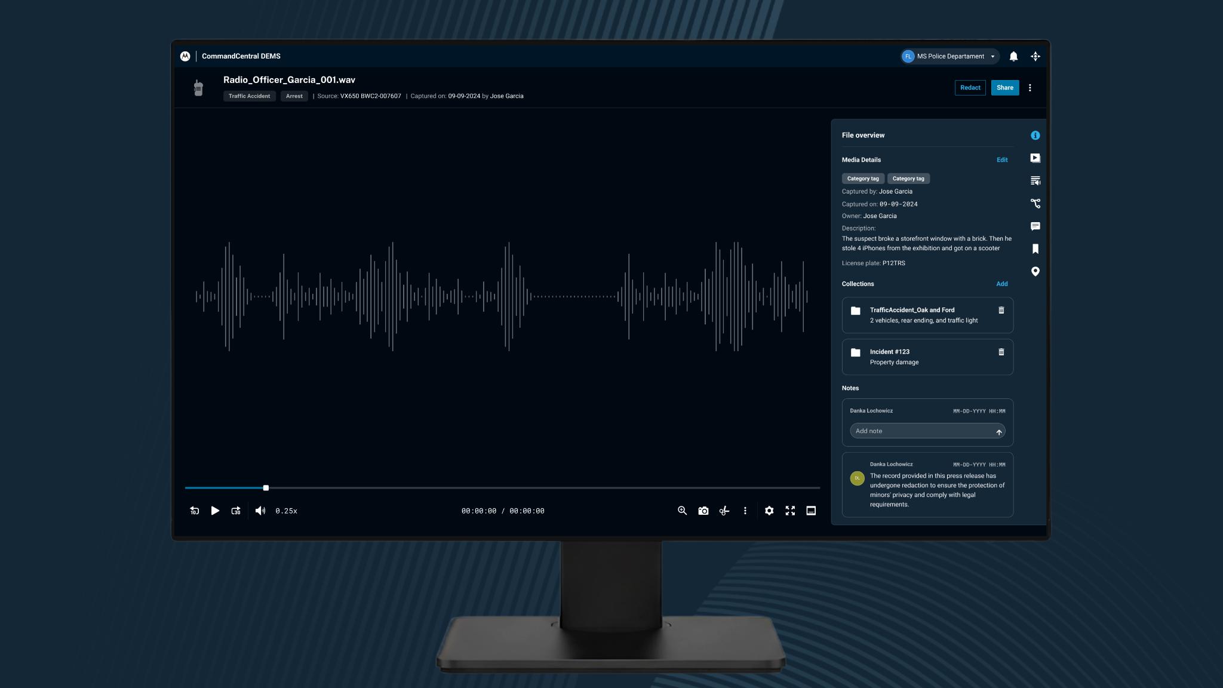Switch to File overview info tab

[x=1035, y=136]
